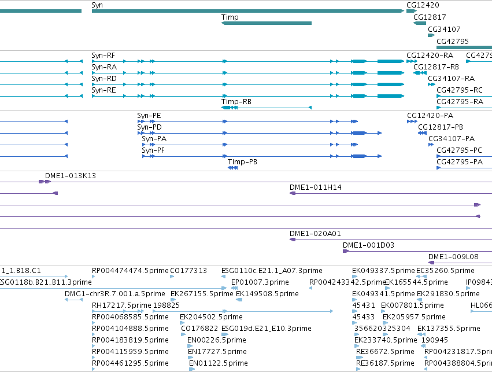Select the DME1-001D03 clone label

pyautogui.click(x=368, y=245)
